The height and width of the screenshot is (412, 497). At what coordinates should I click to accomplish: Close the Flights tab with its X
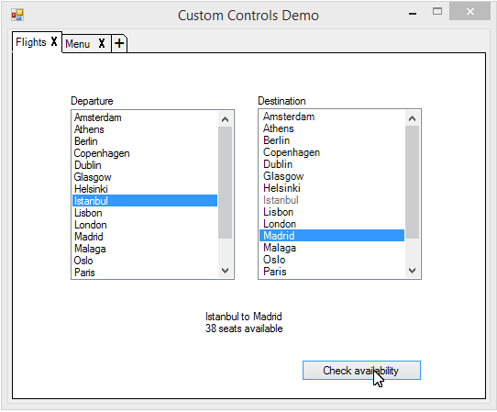point(54,41)
